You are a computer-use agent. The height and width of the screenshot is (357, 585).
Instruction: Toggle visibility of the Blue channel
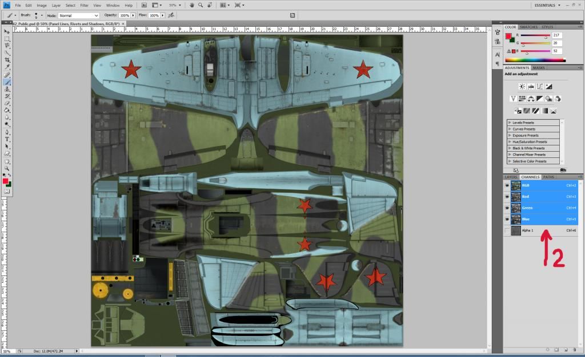point(507,219)
